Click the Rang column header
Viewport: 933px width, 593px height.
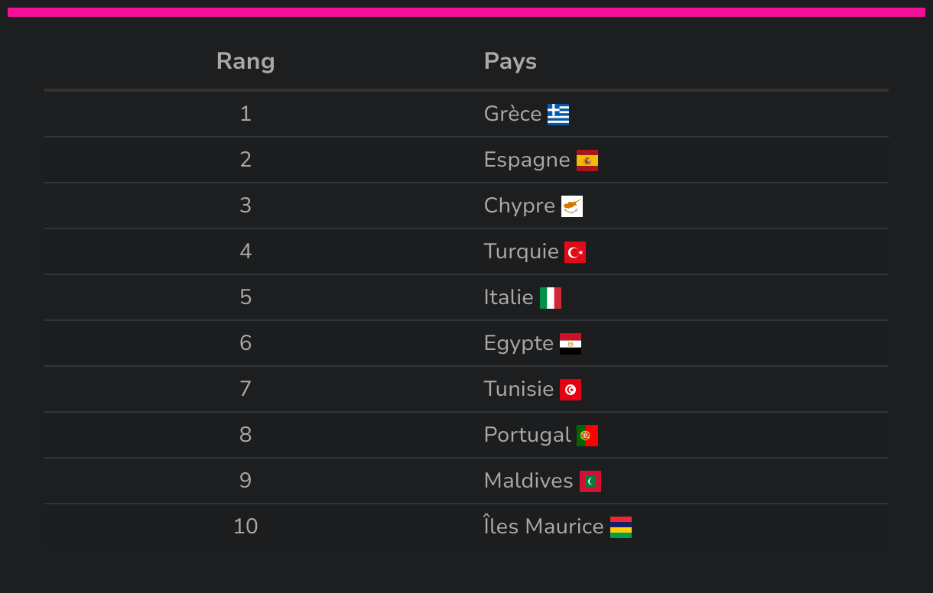[245, 61]
